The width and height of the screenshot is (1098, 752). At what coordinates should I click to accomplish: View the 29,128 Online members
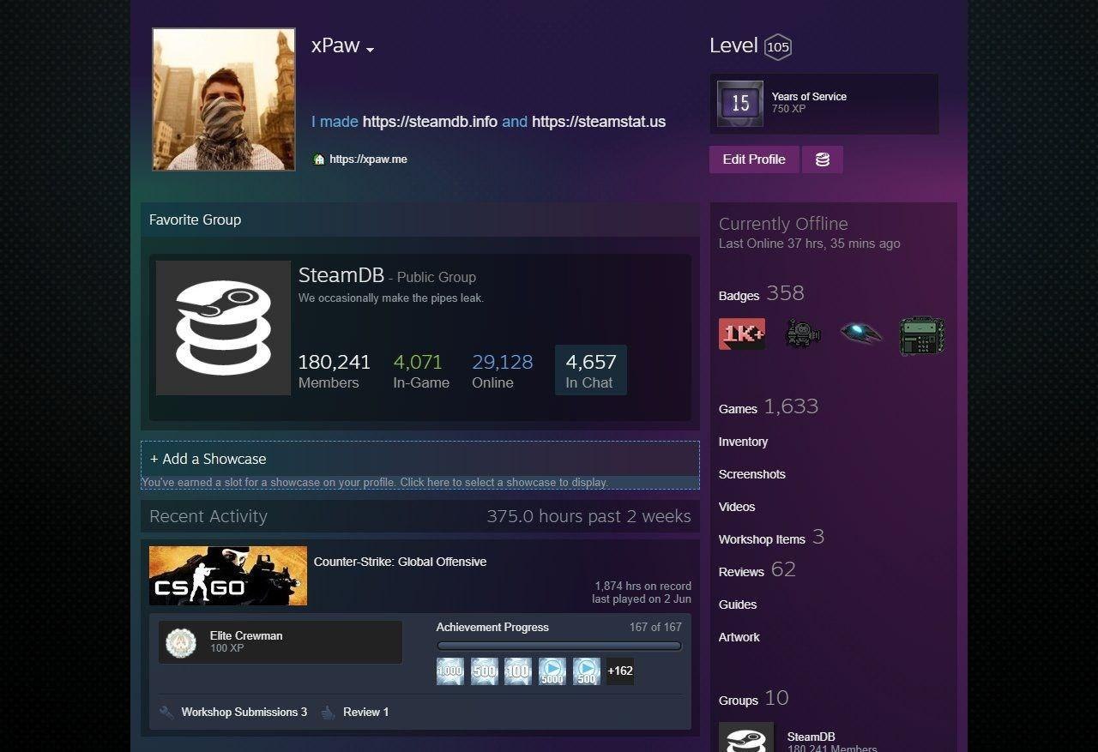point(502,371)
